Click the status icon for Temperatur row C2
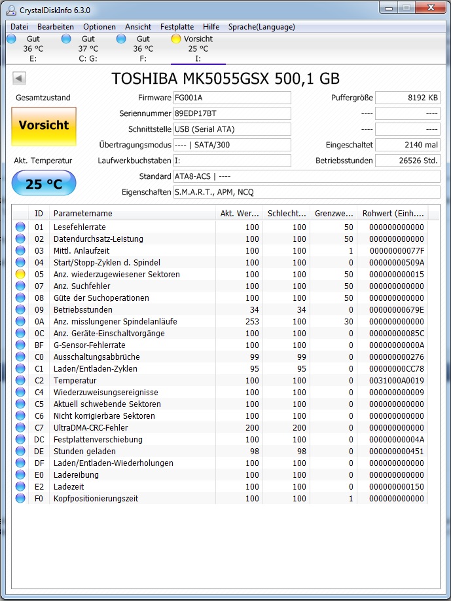This screenshot has width=451, height=601. (x=20, y=380)
